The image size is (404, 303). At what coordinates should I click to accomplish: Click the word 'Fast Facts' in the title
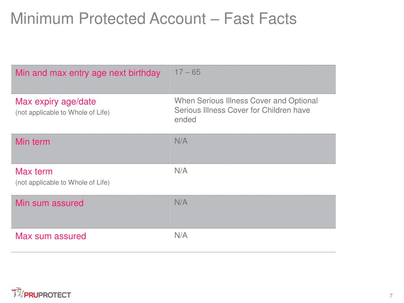260,19
